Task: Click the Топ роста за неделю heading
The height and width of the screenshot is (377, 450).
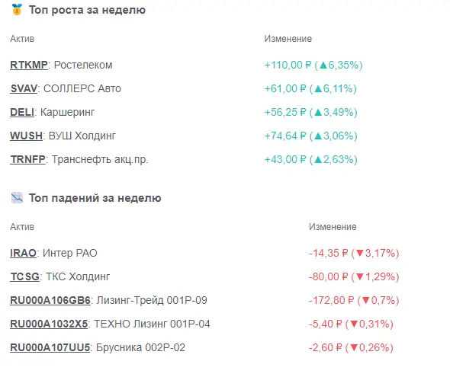Action: 87,10
